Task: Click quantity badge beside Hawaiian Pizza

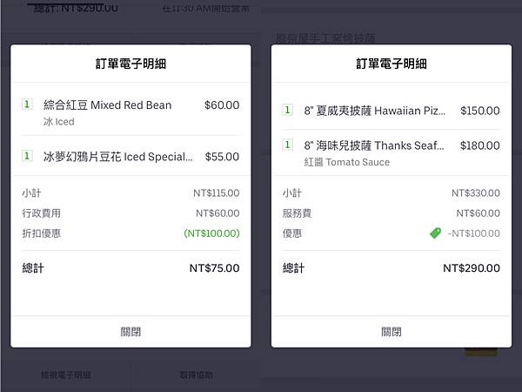Action: click(287, 111)
